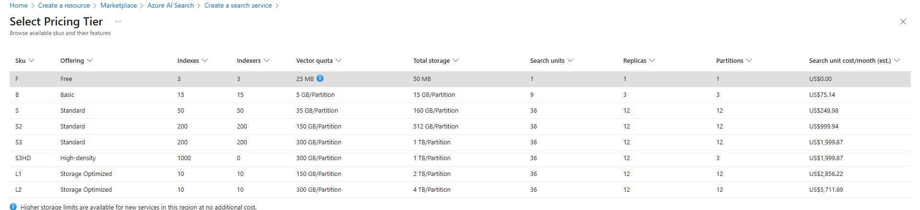Sort by the Indexers column header
This screenshot has height=210, width=920.
coord(253,60)
